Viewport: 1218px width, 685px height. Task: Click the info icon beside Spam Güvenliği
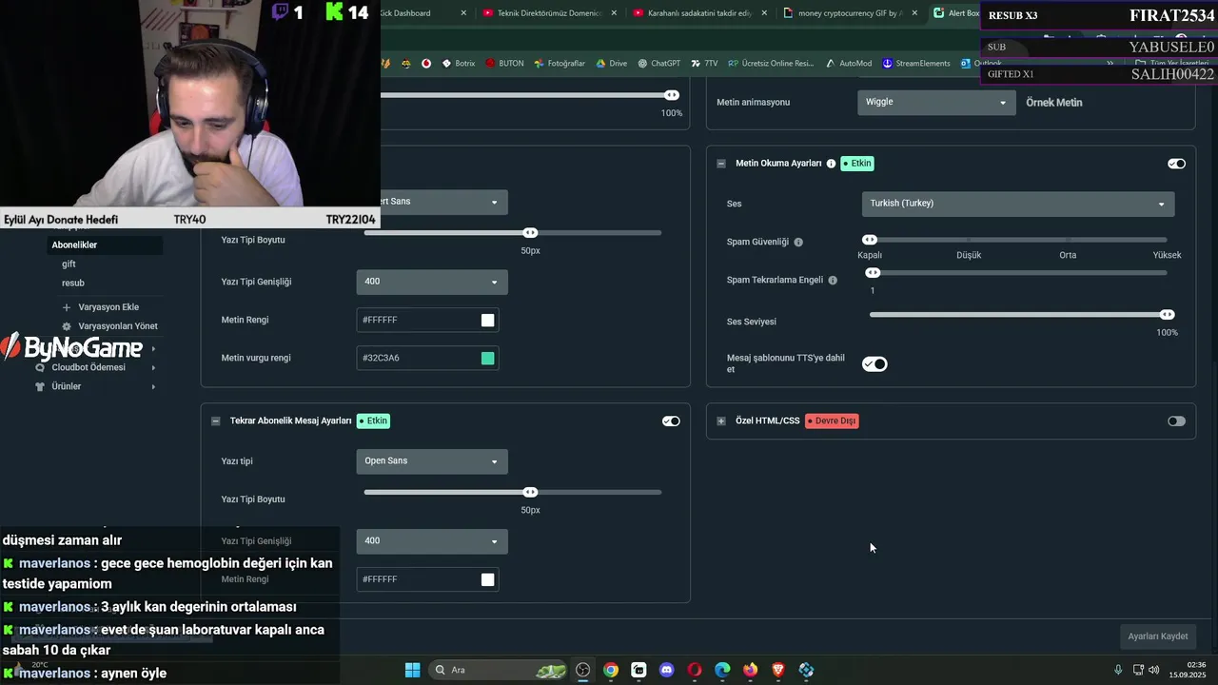[x=798, y=242]
